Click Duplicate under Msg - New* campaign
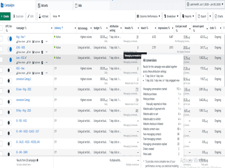Viewport: 225px width, 168px height. pyautogui.click(x=36, y=42)
